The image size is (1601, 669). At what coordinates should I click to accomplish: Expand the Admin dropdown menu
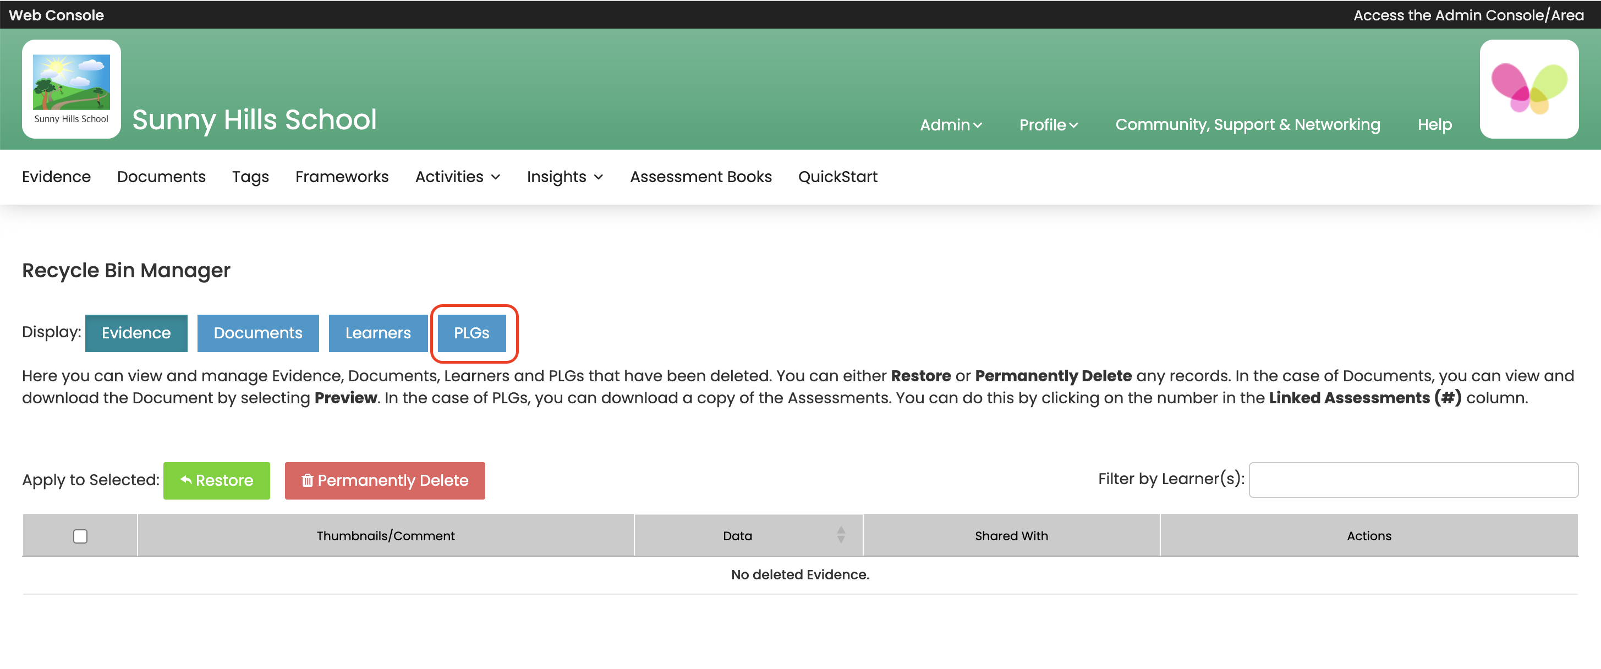click(950, 125)
